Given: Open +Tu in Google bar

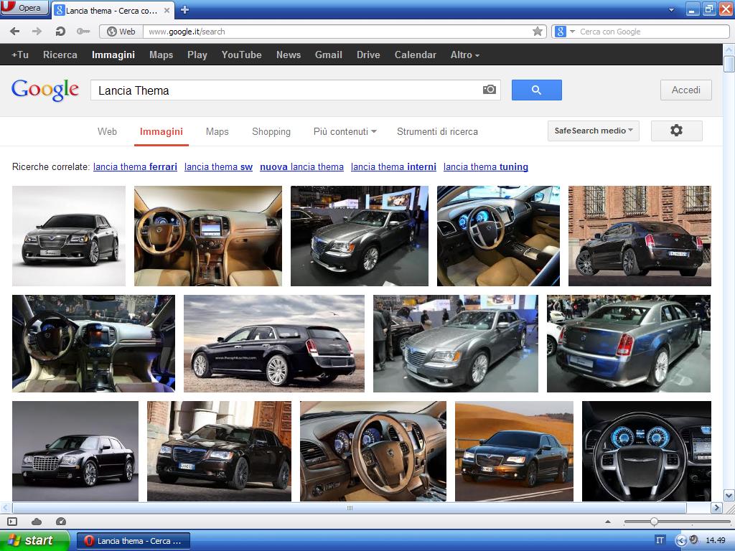Looking at the screenshot, I should tap(19, 55).
